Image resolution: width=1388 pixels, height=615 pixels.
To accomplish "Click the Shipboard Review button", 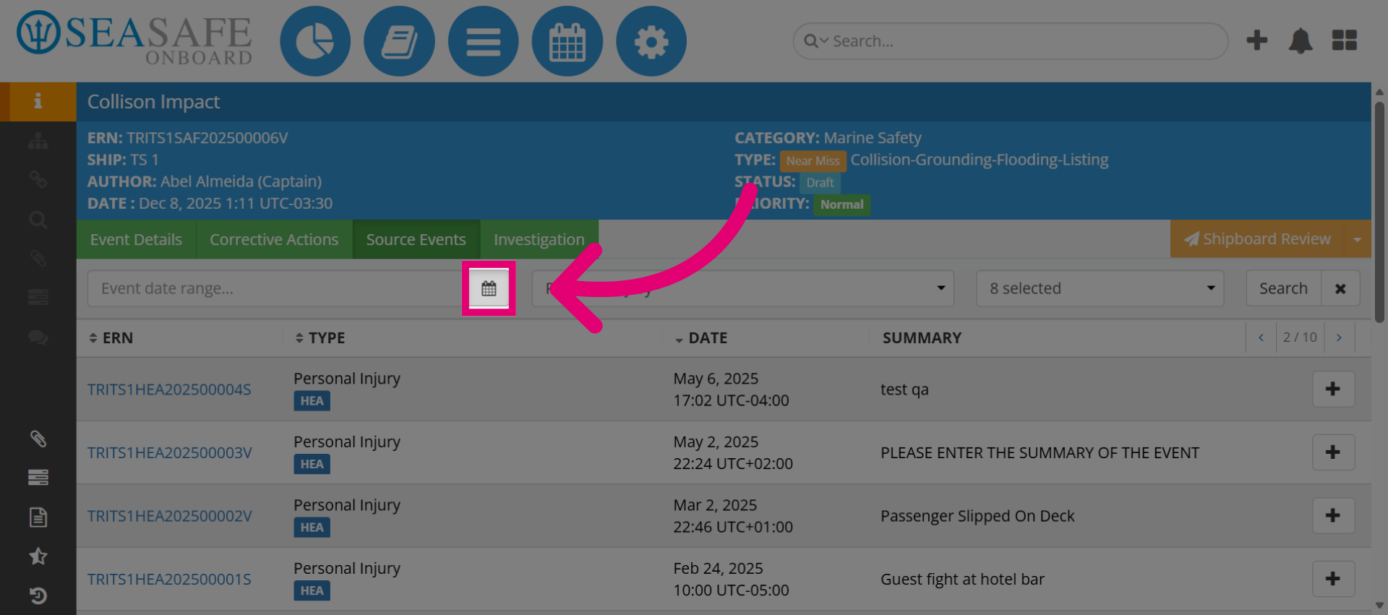I will pos(1257,239).
